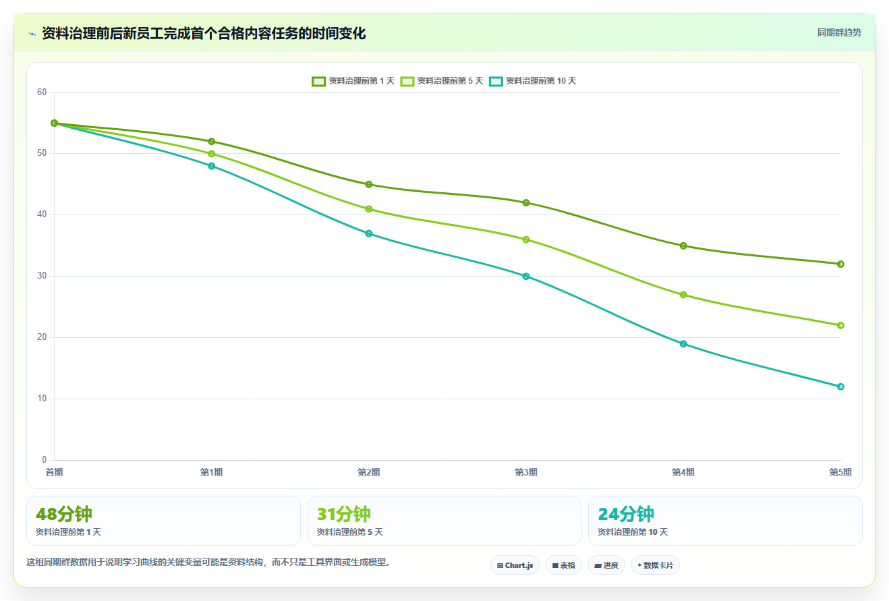Open the Chart.js chip

click(x=515, y=565)
